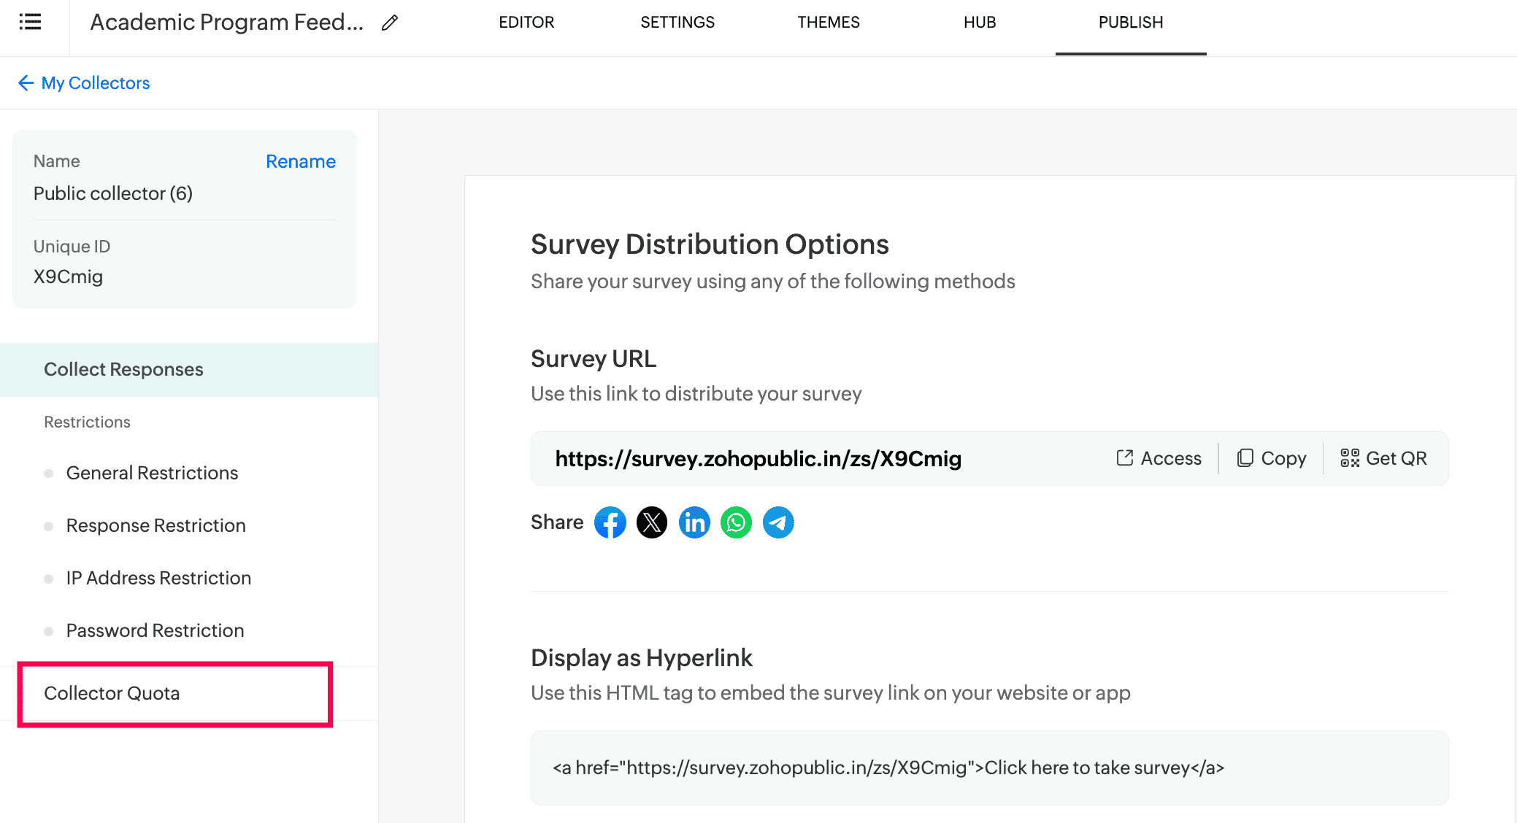Open the hamburger list menu icon
Image resolution: width=1517 pixels, height=823 pixels.
click(x=30, y=22)
